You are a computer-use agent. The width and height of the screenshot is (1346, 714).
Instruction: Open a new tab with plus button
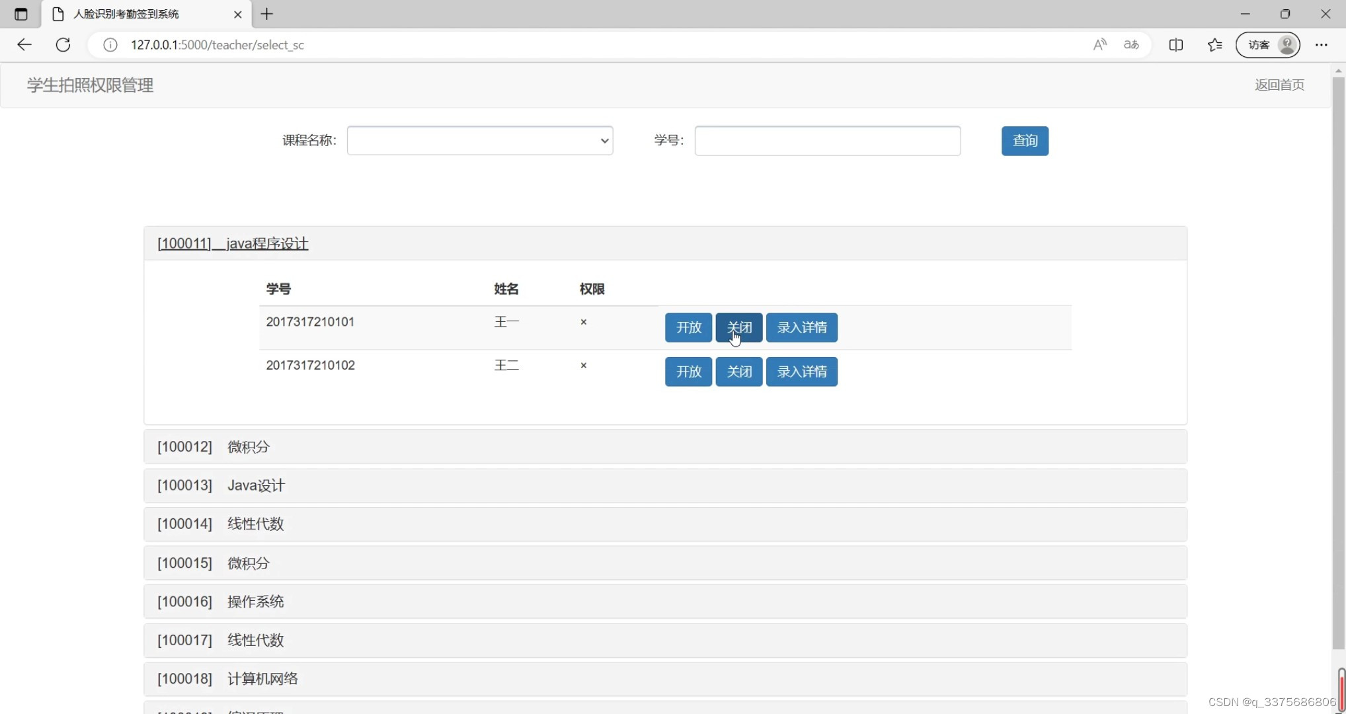click(x=266, y=14)
